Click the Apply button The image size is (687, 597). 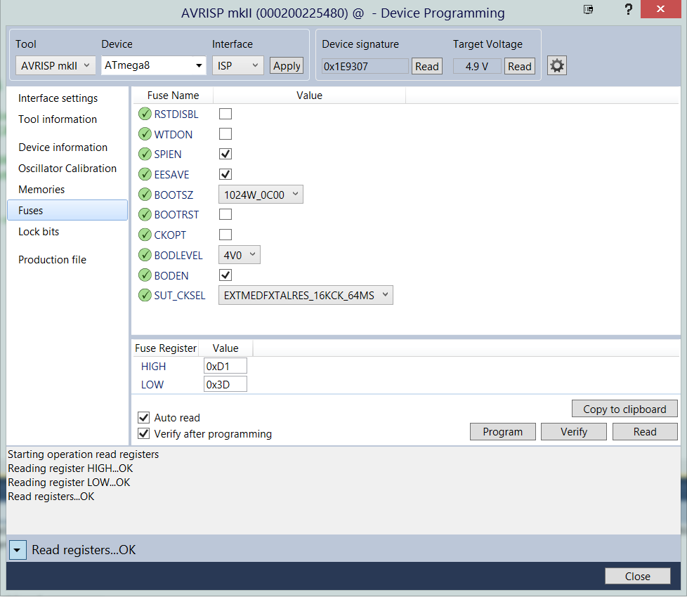(287, 66)
